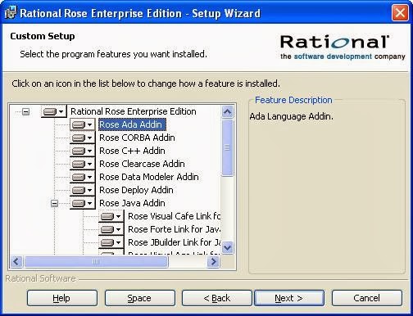Open install dropdown for Rose JBuilder Link
413x316 pixels.
click(111, 242)
